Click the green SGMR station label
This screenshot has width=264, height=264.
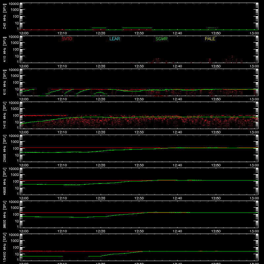click(x=161, y=39)
